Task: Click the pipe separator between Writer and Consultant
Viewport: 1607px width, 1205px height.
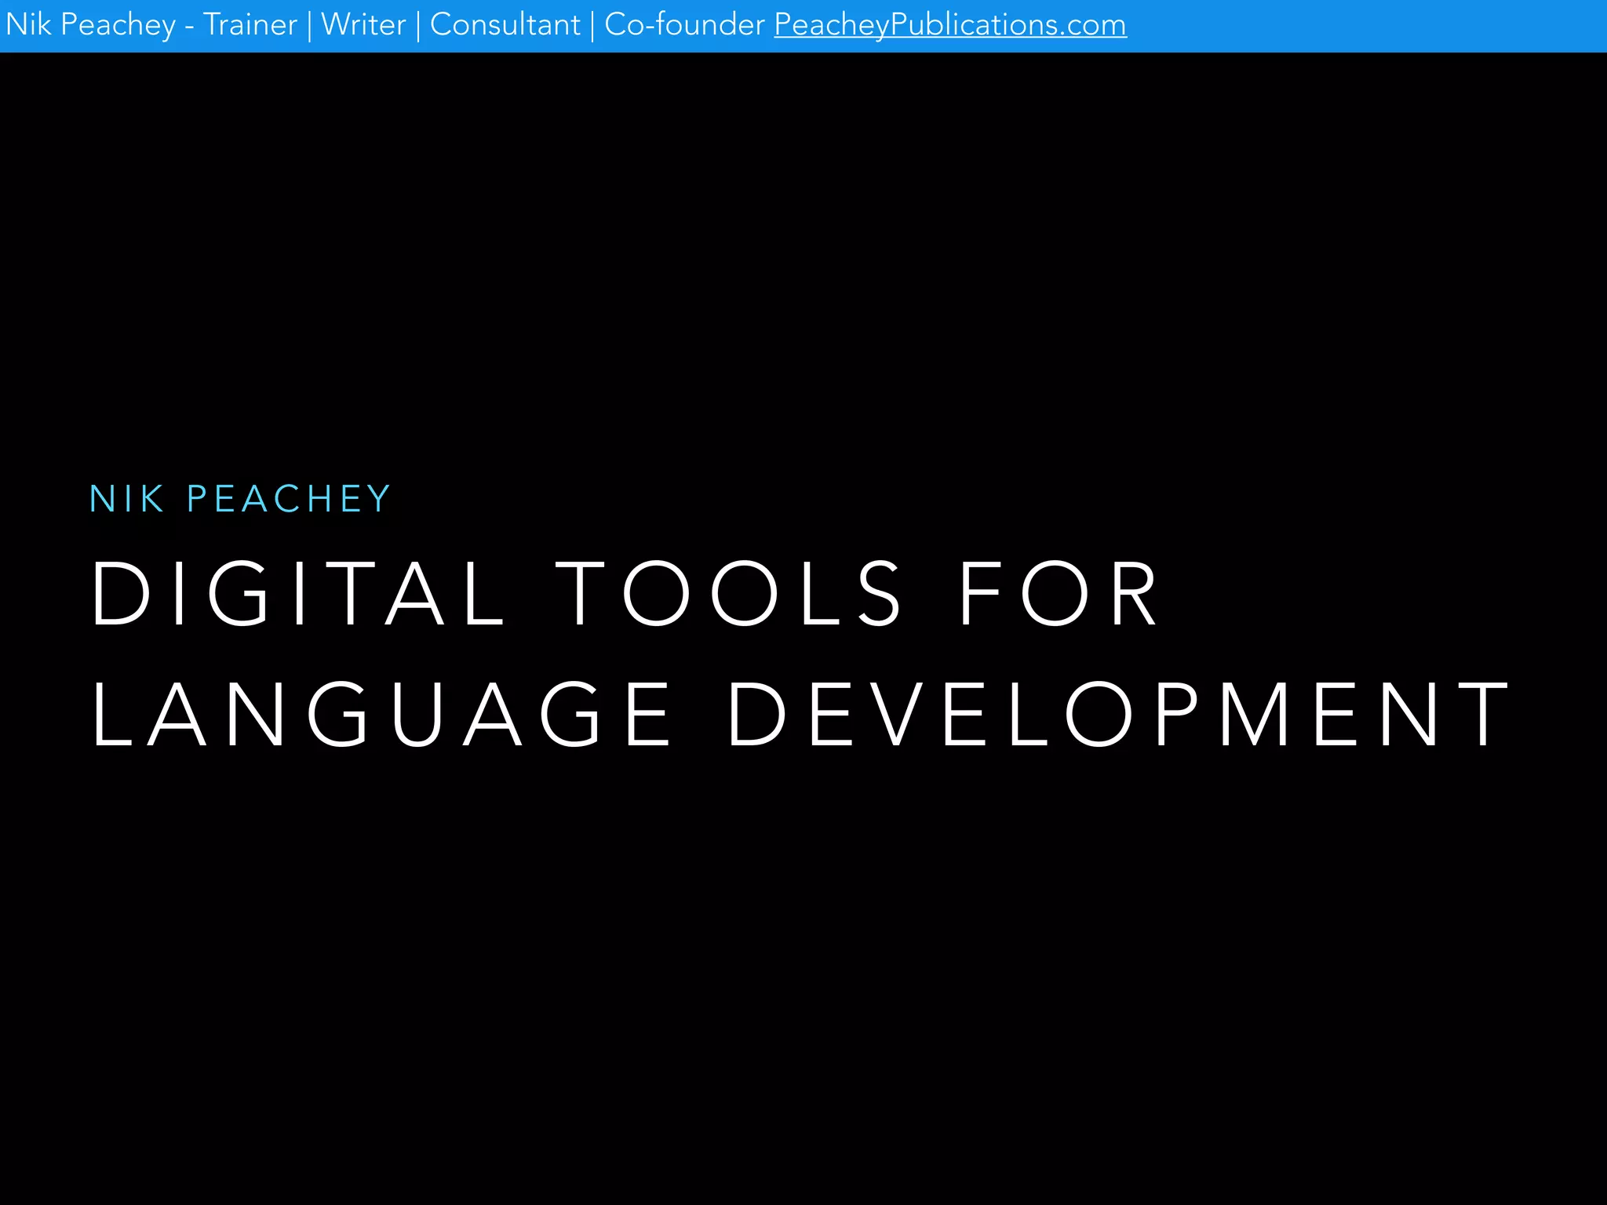Action: 418,25
